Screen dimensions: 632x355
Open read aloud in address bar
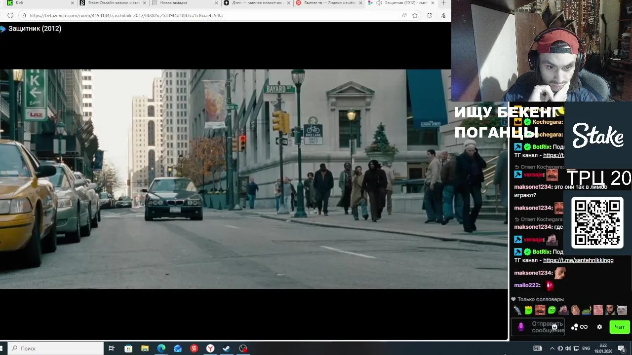(x=404, y=15)
